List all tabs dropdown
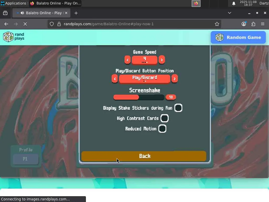This screenshot has height=202, width=269. click(x=229, y=13)
